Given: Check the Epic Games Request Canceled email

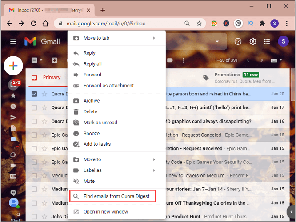Looking at the screenshot, I should (x=34, y=135).
